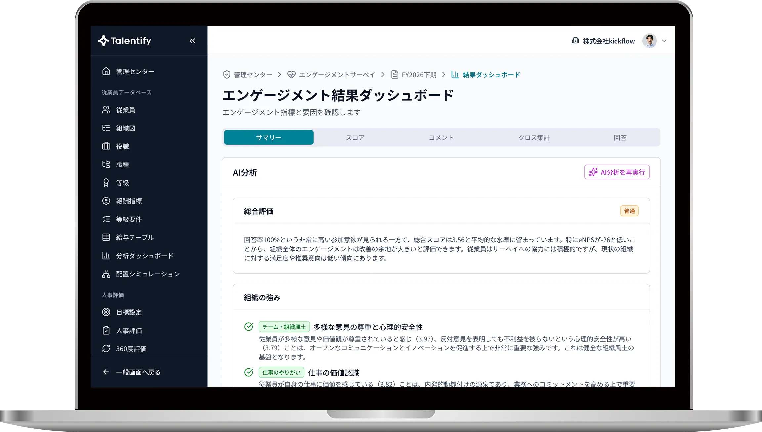Click the 給与テーブル table icon
Viewport: 762px width, 432px height.
tap(106, 237)
